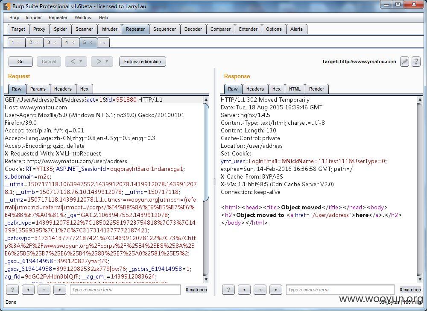427x311 pixels.
Task: Edit target with the pencil icon
Action: point(404,62)
